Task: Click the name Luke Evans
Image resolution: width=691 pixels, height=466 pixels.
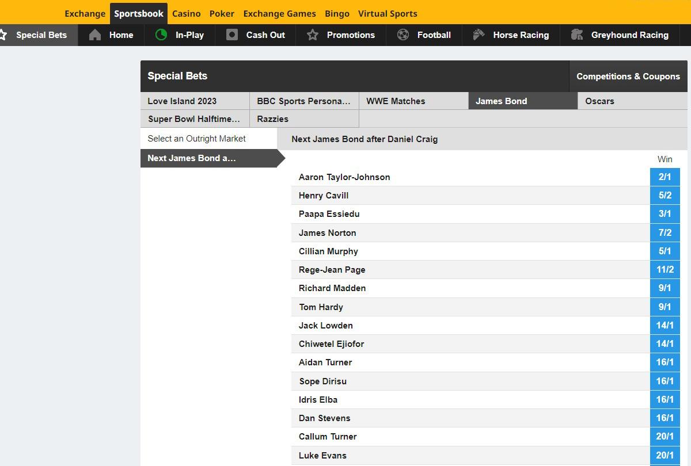Action: (x=322, y=455)
